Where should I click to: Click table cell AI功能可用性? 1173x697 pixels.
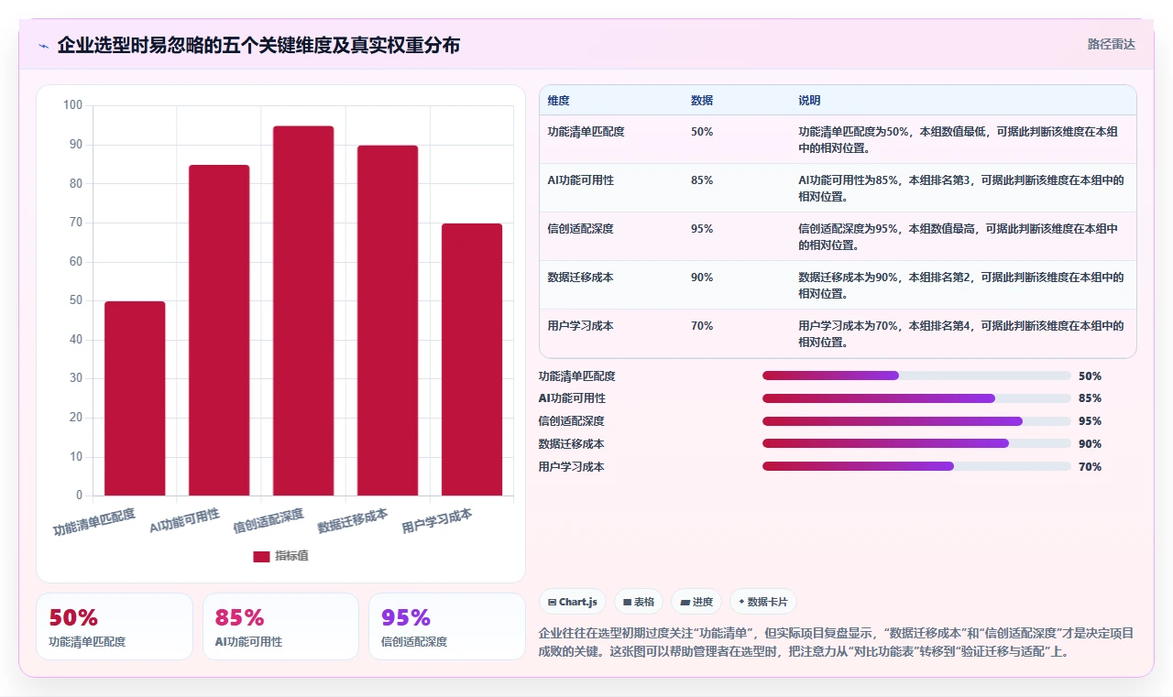580,180
